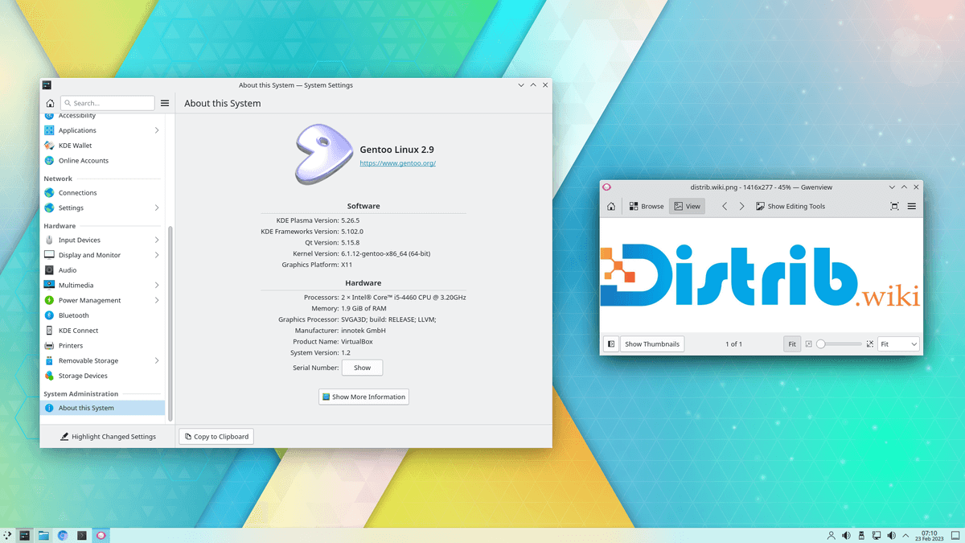Image resolution: width=965 pixels, height=543 pixels.
Task: Open Online Accounts settings
Action: 103,161
